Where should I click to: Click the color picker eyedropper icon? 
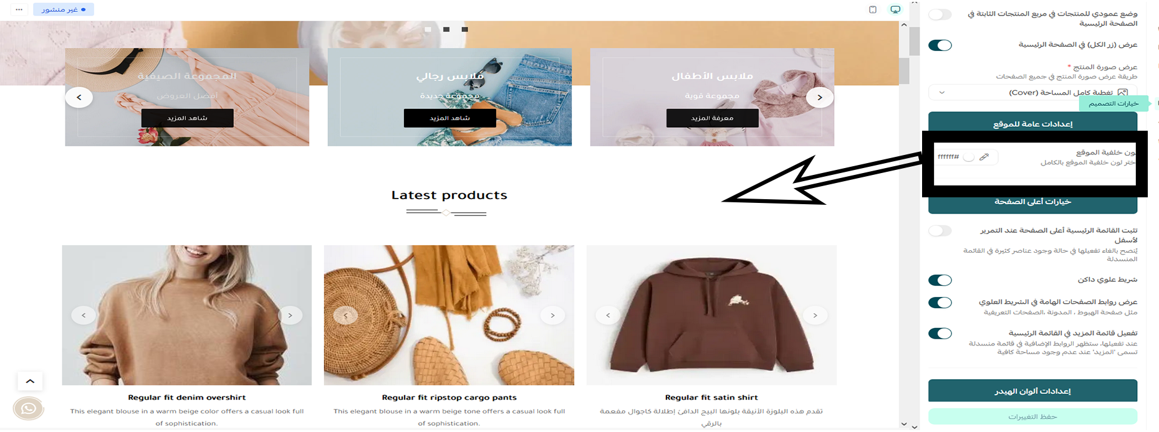point(984,157)
